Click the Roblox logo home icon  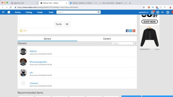click(x=9, y=12)
